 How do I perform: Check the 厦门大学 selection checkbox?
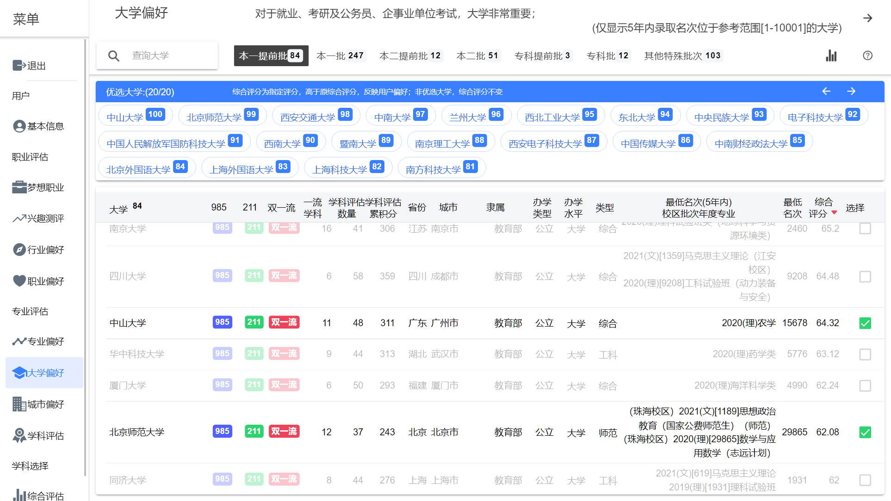[865, 386]
